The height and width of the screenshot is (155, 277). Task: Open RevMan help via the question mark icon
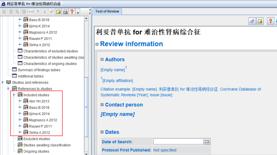pos(72,11)
